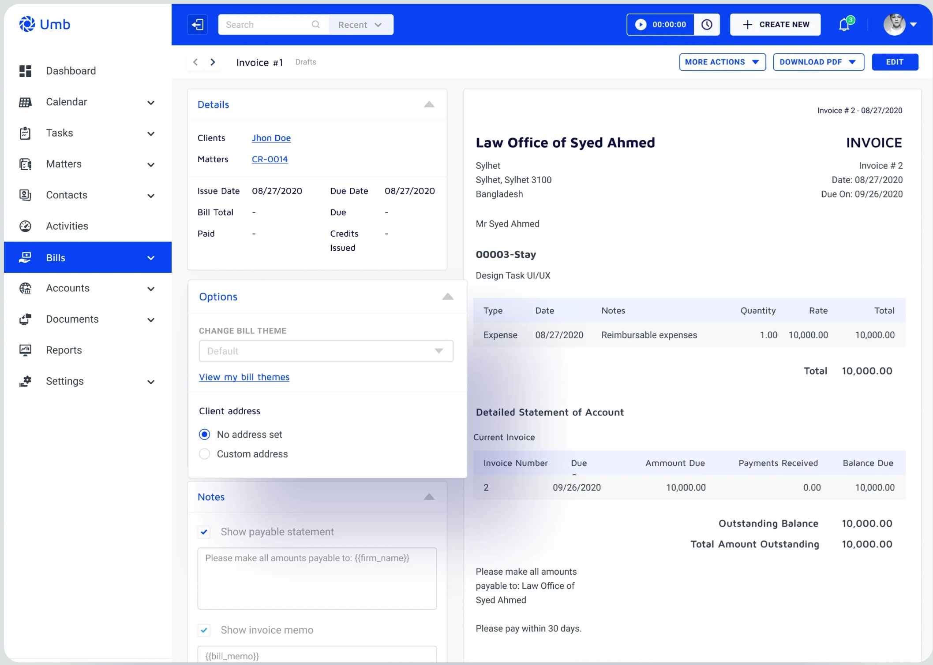This screenshot has height=665, width=933.
Task: Open the time history clock icon
Action: 707,25
